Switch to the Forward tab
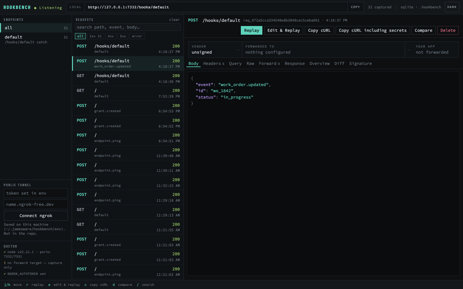This screenshot has width=463, height=289. (269, 64)
